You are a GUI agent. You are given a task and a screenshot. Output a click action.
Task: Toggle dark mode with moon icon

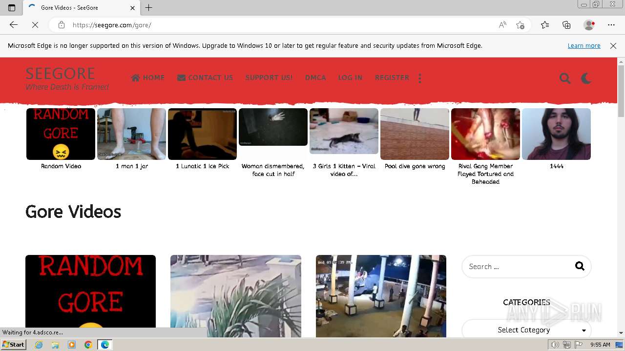pos(586,78)
